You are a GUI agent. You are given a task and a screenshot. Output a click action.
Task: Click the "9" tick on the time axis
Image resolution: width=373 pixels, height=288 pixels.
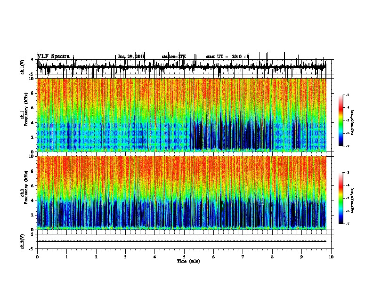pos(301,257)
